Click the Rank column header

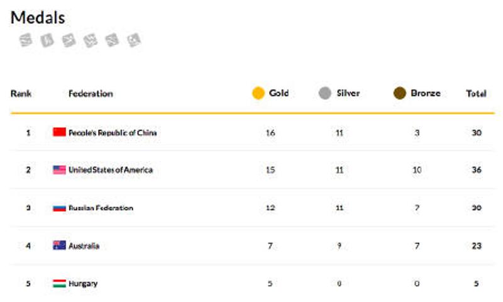[21, 93]
